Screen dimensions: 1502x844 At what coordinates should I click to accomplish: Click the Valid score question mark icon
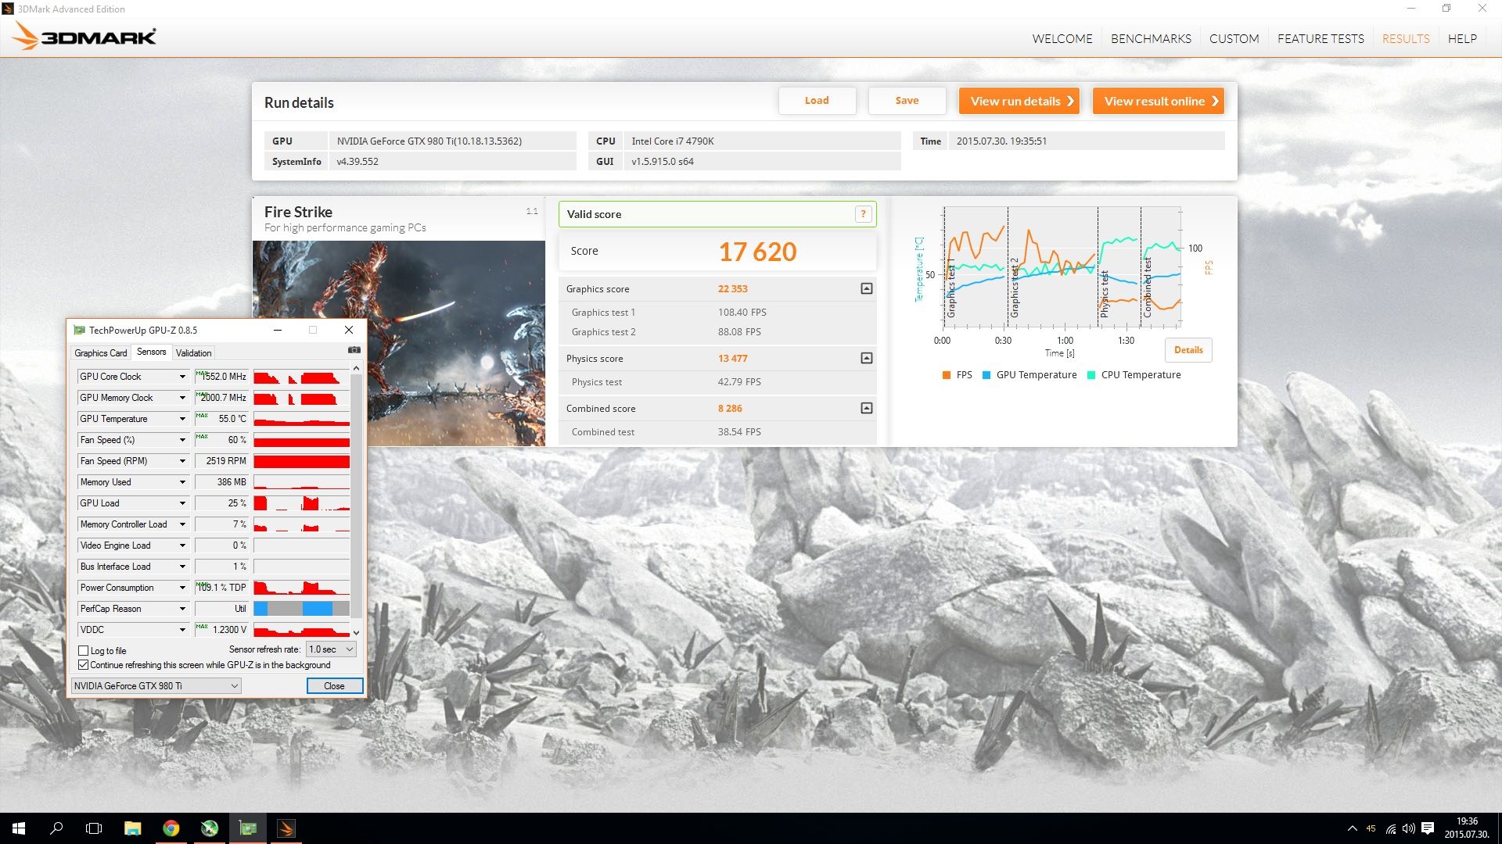(863, 214)
